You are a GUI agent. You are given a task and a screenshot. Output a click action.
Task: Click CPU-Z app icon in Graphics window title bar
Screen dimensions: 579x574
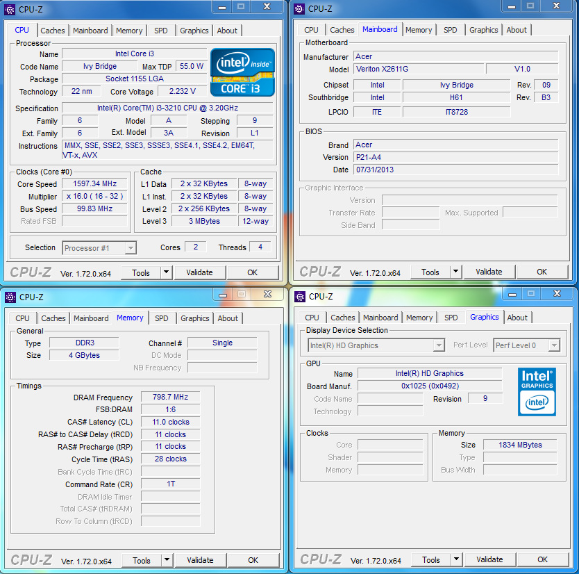tap(300, 296)
